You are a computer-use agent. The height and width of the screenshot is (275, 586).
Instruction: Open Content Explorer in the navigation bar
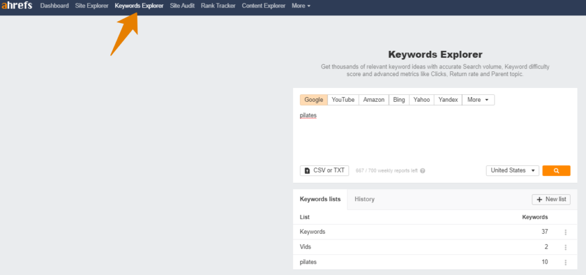click(x=263, y=6)
